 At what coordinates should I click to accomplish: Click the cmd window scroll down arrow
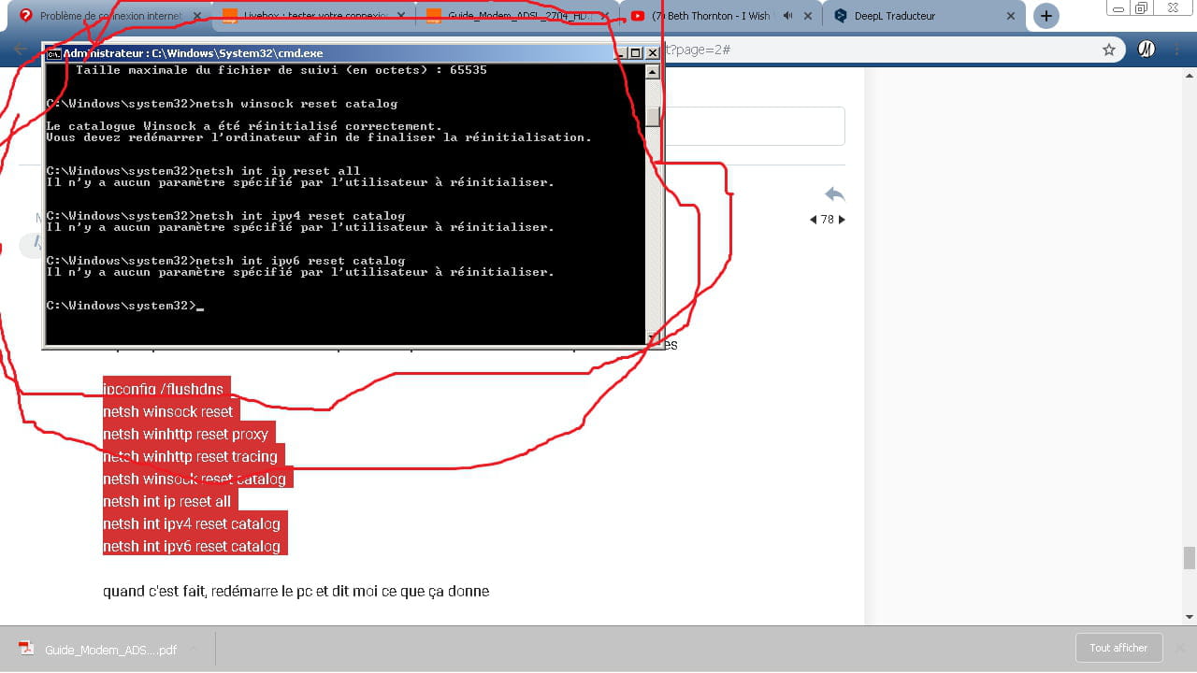pos(653,337)
